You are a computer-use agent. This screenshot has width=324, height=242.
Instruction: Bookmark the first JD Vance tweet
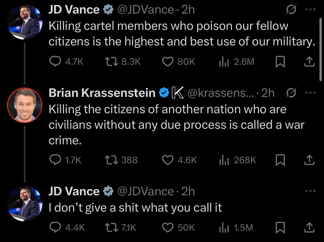point(280,62)
